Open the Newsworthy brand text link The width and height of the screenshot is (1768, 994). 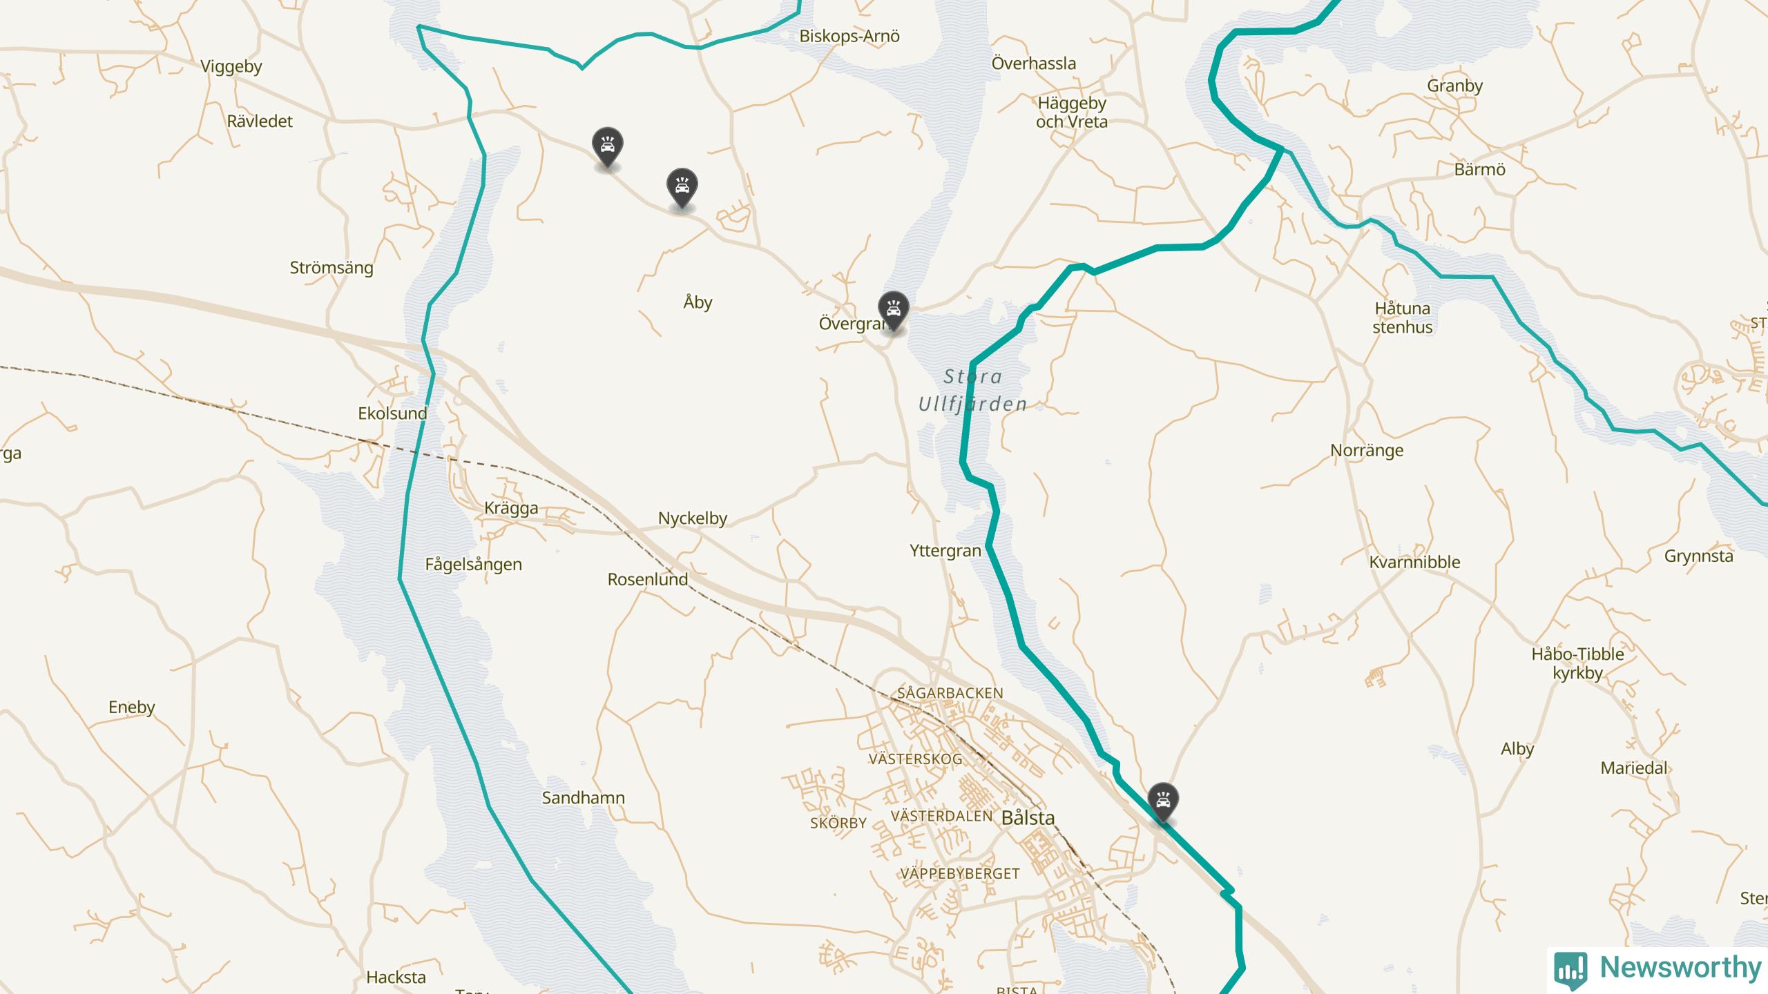(x=1680, y=968)
